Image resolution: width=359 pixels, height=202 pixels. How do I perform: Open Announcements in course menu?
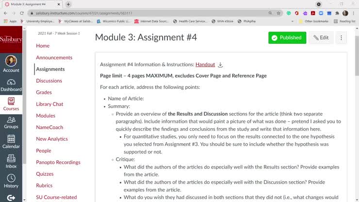54,58
